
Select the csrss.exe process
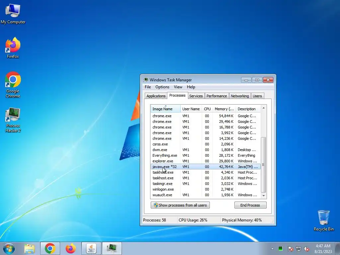pyautogui.click(x=206, y=144)
